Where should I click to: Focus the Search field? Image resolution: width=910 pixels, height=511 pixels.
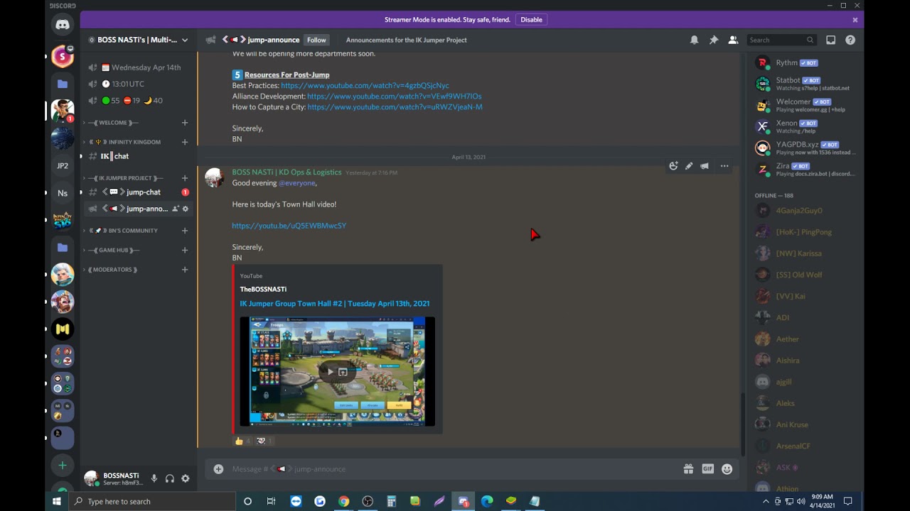click(781, 40)
